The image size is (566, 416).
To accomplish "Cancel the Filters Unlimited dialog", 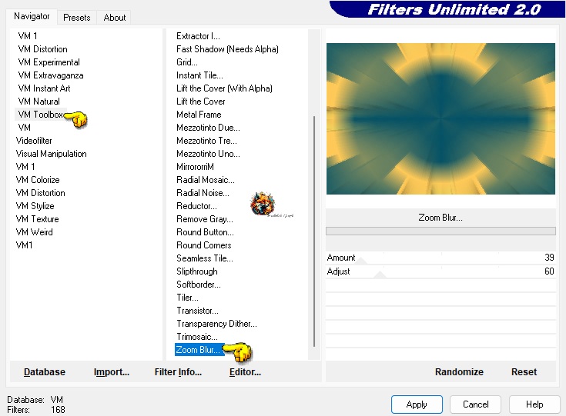I will pos(475,404).
